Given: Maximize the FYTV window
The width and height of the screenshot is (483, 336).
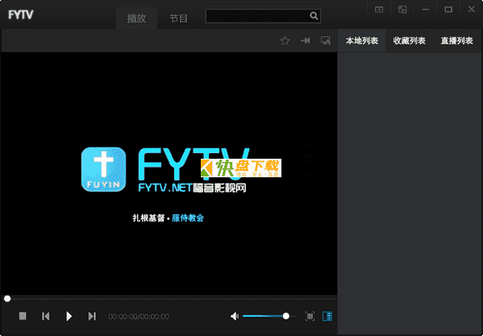Looking at the screenshot, I should coord(448,10).
